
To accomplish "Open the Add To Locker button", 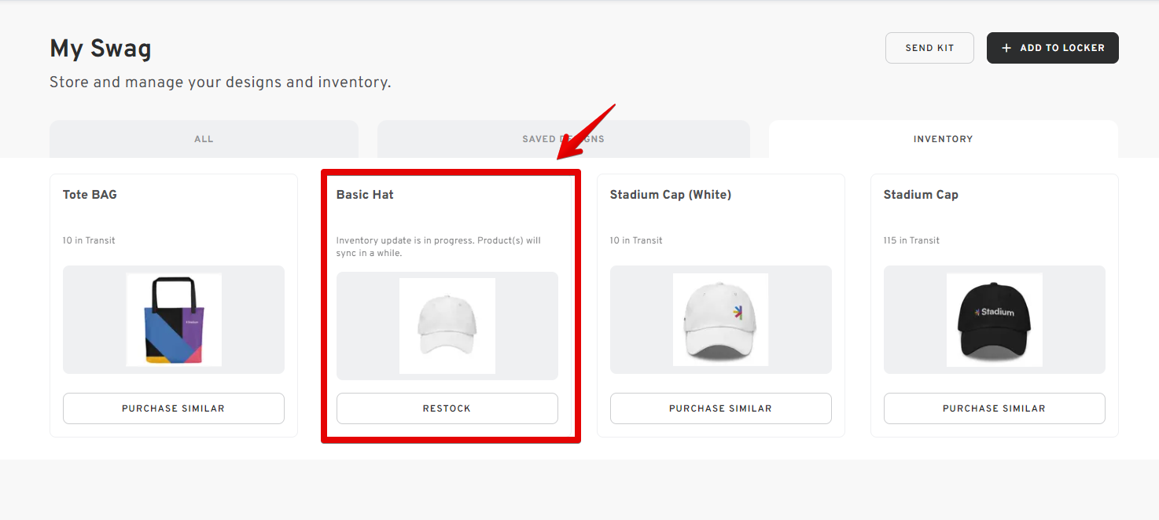I will 1052,48.
